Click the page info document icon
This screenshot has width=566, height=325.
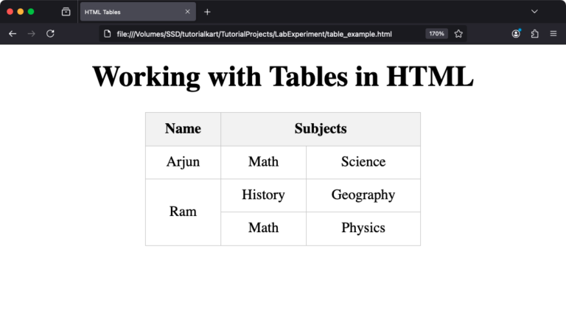107,34
